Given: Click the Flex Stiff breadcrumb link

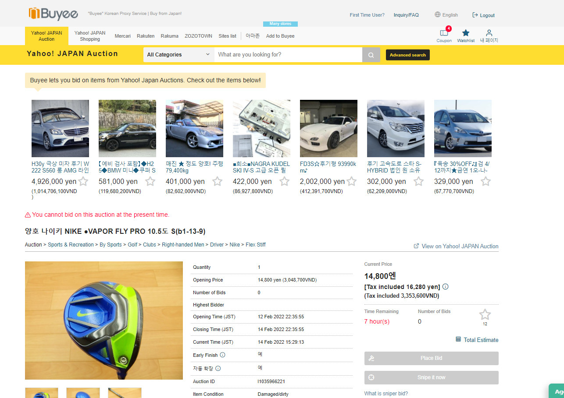Looking at the screenshot, I should (256, 245).
